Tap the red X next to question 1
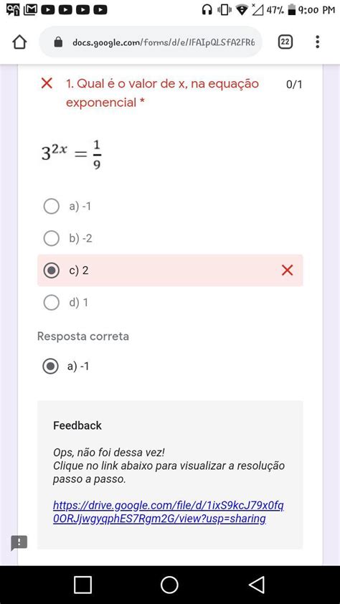 47,82
